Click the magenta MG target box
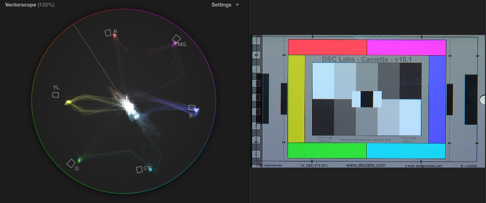 click(x=176, y=39)
